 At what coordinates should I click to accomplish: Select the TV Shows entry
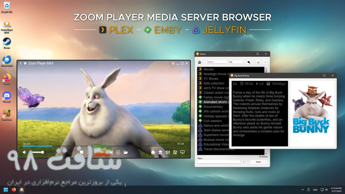[213, 78]
